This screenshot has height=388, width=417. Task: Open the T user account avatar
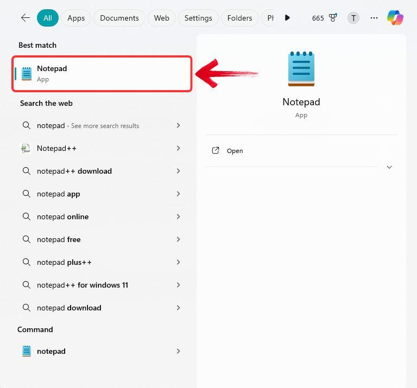pos(353,18)
